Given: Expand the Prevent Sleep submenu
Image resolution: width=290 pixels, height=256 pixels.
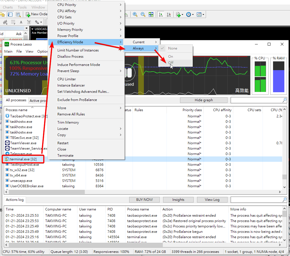Looking at the screenshot, I should point(121,71).
